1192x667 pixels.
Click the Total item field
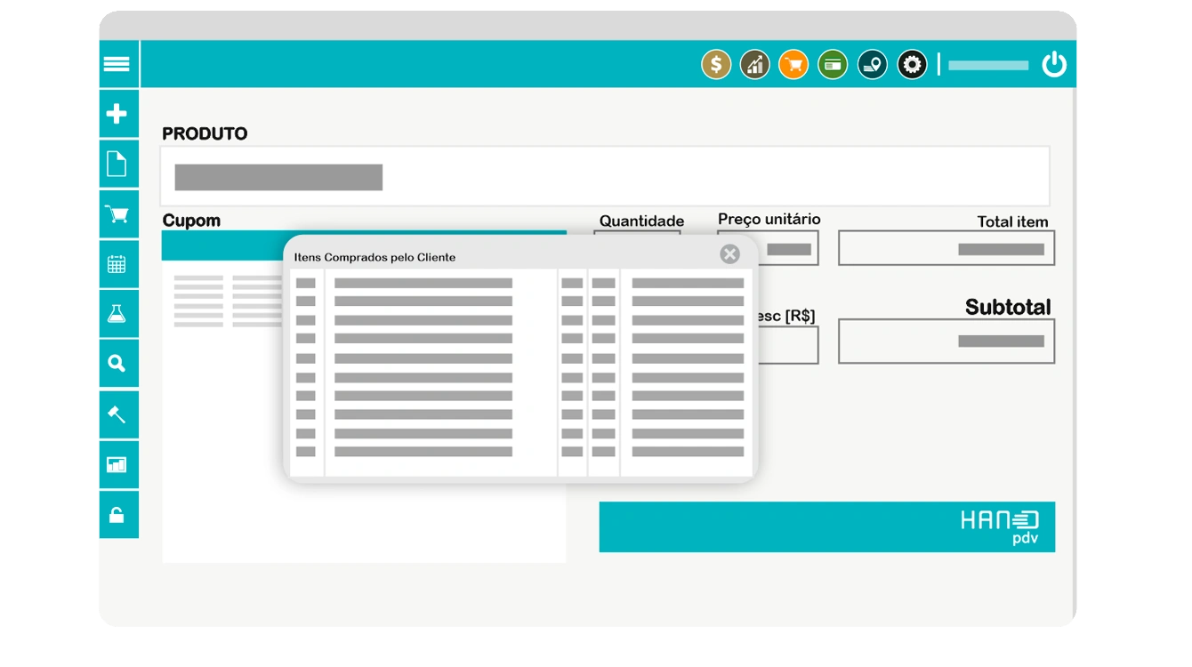pyautogui.click(x=946, y=248)
